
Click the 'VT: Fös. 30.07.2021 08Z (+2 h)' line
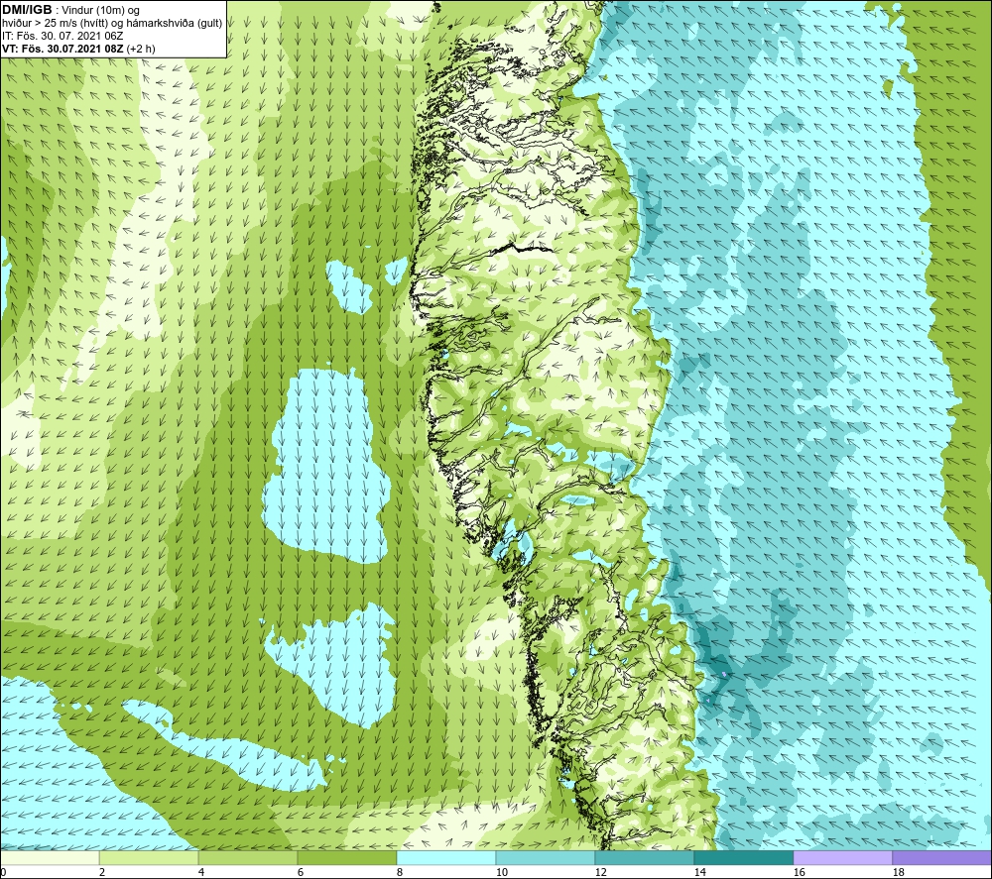point(78,49)
